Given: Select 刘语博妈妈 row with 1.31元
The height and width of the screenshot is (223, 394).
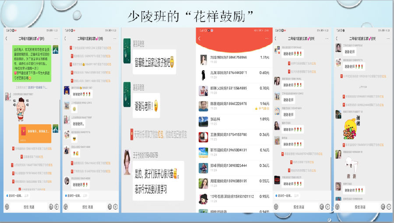Looking at the screenshot, I should coord(234,59).
